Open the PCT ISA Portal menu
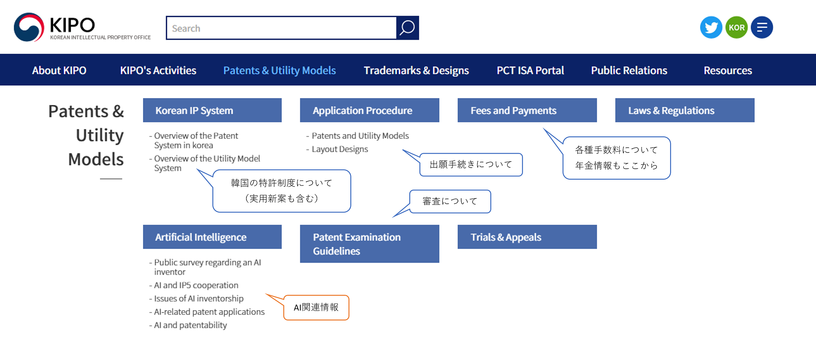 530,70
